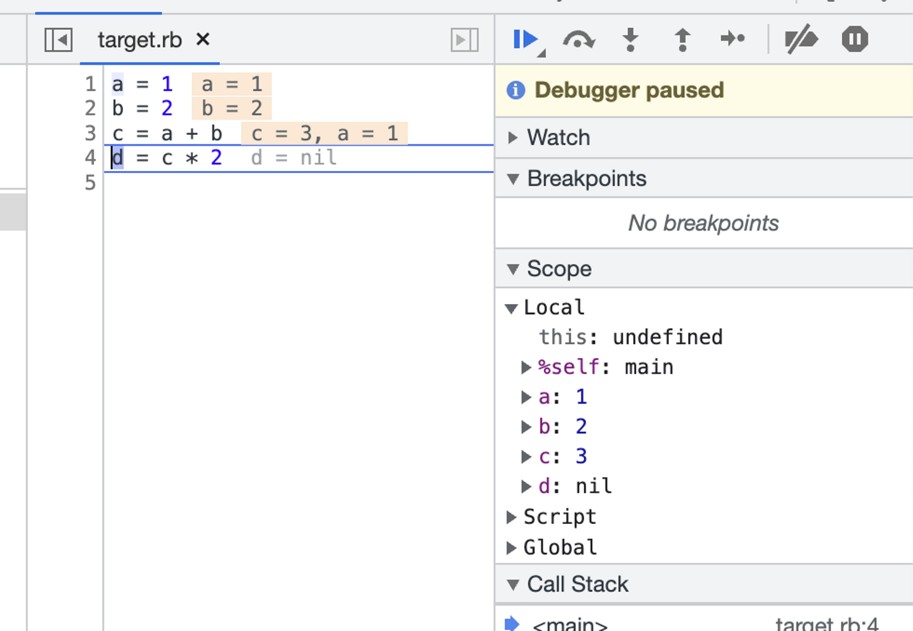913x631 pixels.
Task: Click line number 3 in the gutter
Action: (90, 133)
